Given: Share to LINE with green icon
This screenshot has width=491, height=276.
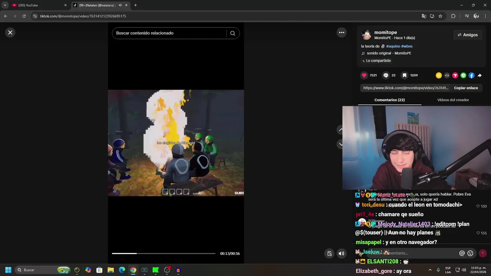Looking at the screenshot, I should tap(463, 76).
